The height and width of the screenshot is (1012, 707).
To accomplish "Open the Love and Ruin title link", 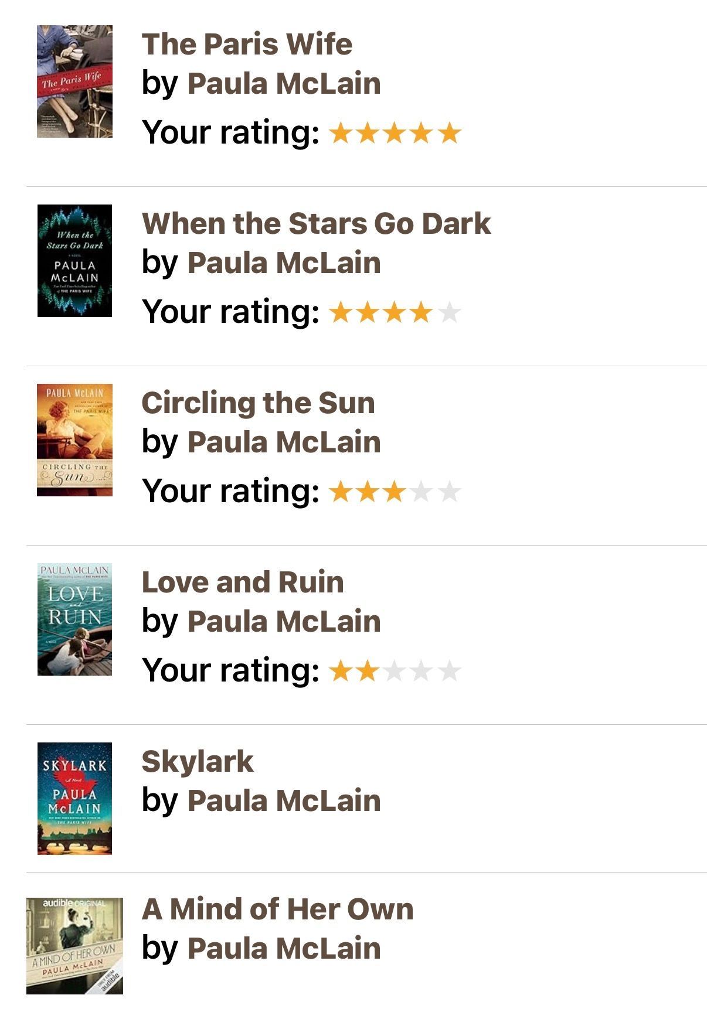I will pos(243,582).
